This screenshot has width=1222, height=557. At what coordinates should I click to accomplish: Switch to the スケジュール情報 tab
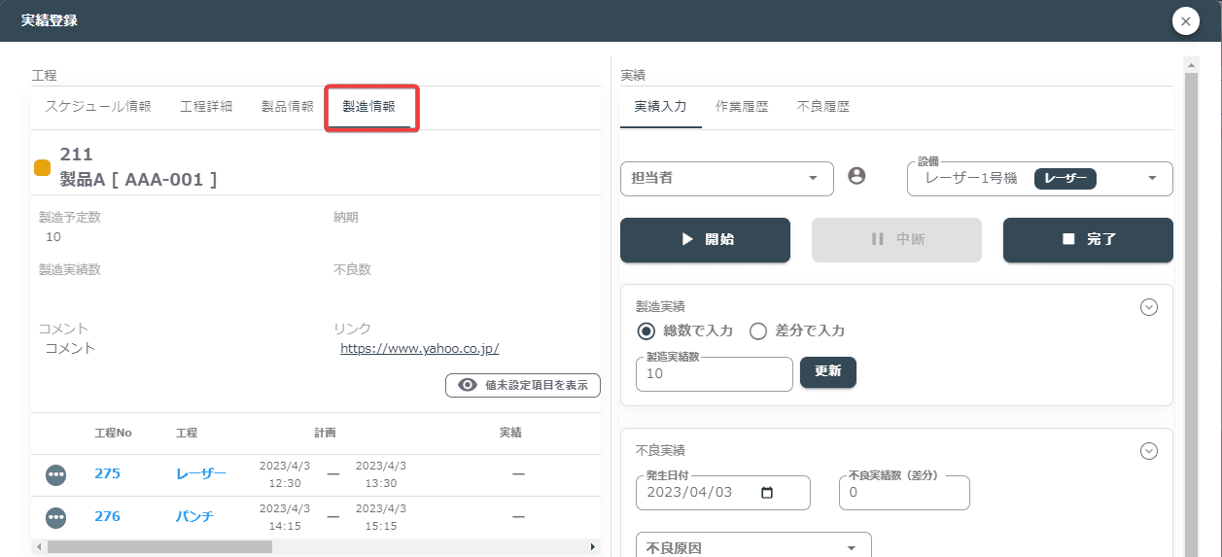[98, 107]
